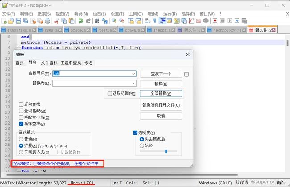The width and height of the screenshot is (290, 187).
Task: Close the 替换 dialog with its X
Action: [188, 54]
